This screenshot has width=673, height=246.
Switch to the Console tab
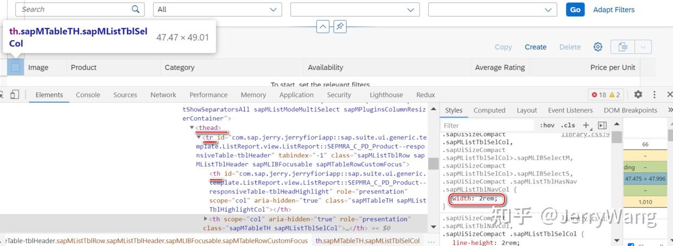pos(88,94)
